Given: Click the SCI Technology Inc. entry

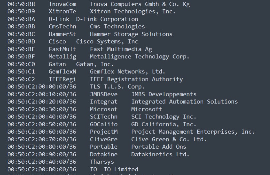Looking at the screenshot, I should [164, 117].
